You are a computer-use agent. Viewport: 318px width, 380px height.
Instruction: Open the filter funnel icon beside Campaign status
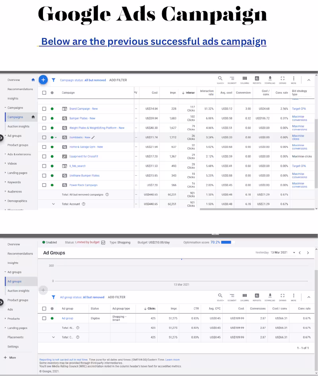click(53, 80)
